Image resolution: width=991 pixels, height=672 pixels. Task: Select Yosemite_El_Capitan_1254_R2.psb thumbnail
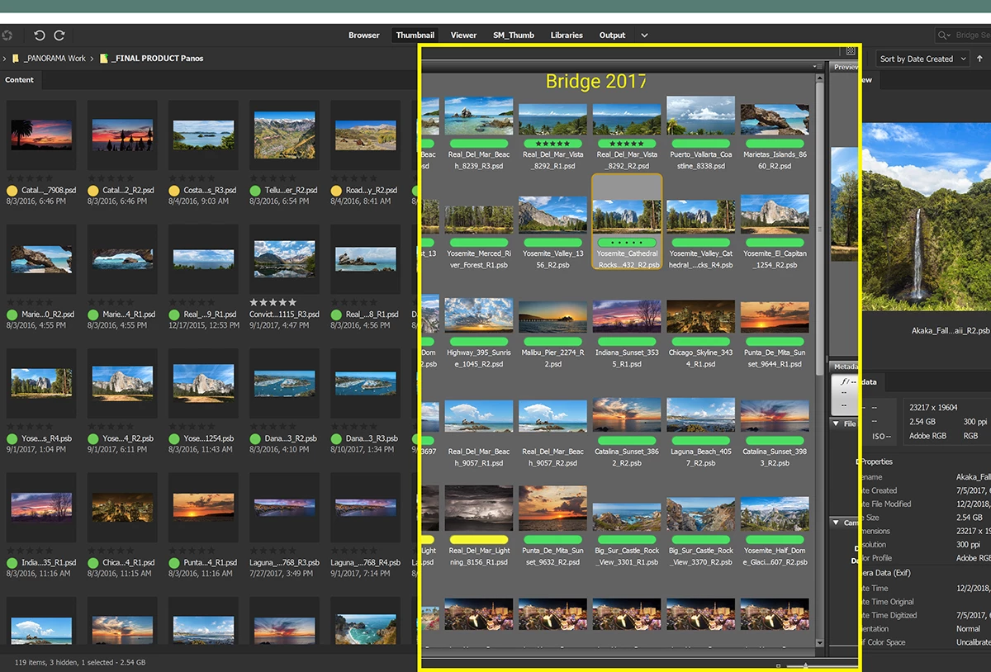[775, 215]
